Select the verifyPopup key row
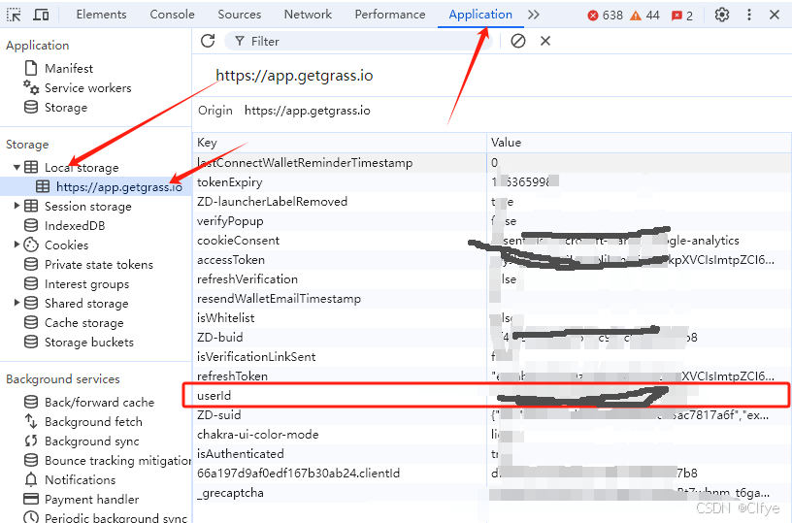Image resolution: width=792 pixels, height=523 pixels. (x=492, y=221)
